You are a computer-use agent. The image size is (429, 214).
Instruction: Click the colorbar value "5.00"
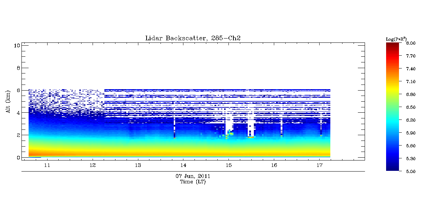(x=411, y=172)
